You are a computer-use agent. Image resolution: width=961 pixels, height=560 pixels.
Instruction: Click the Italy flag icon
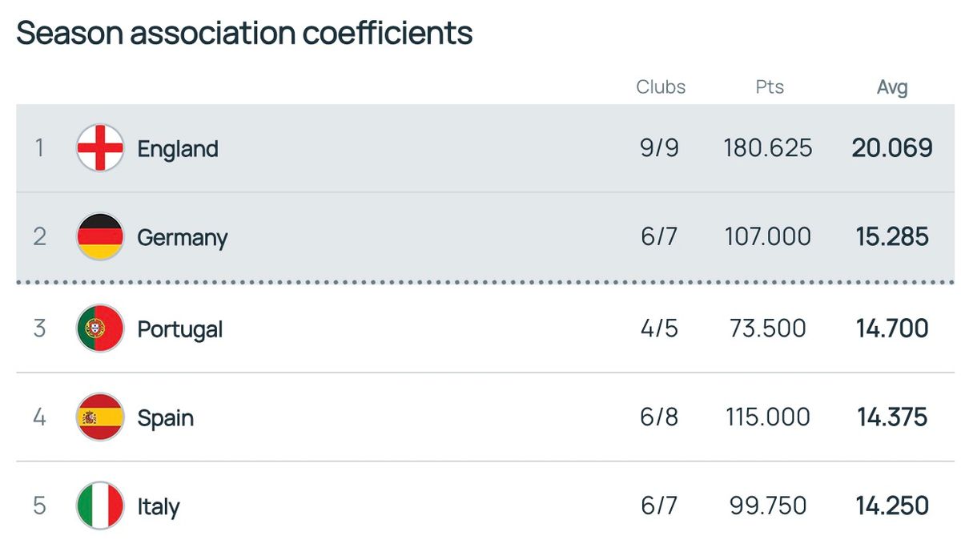point(100,506)
